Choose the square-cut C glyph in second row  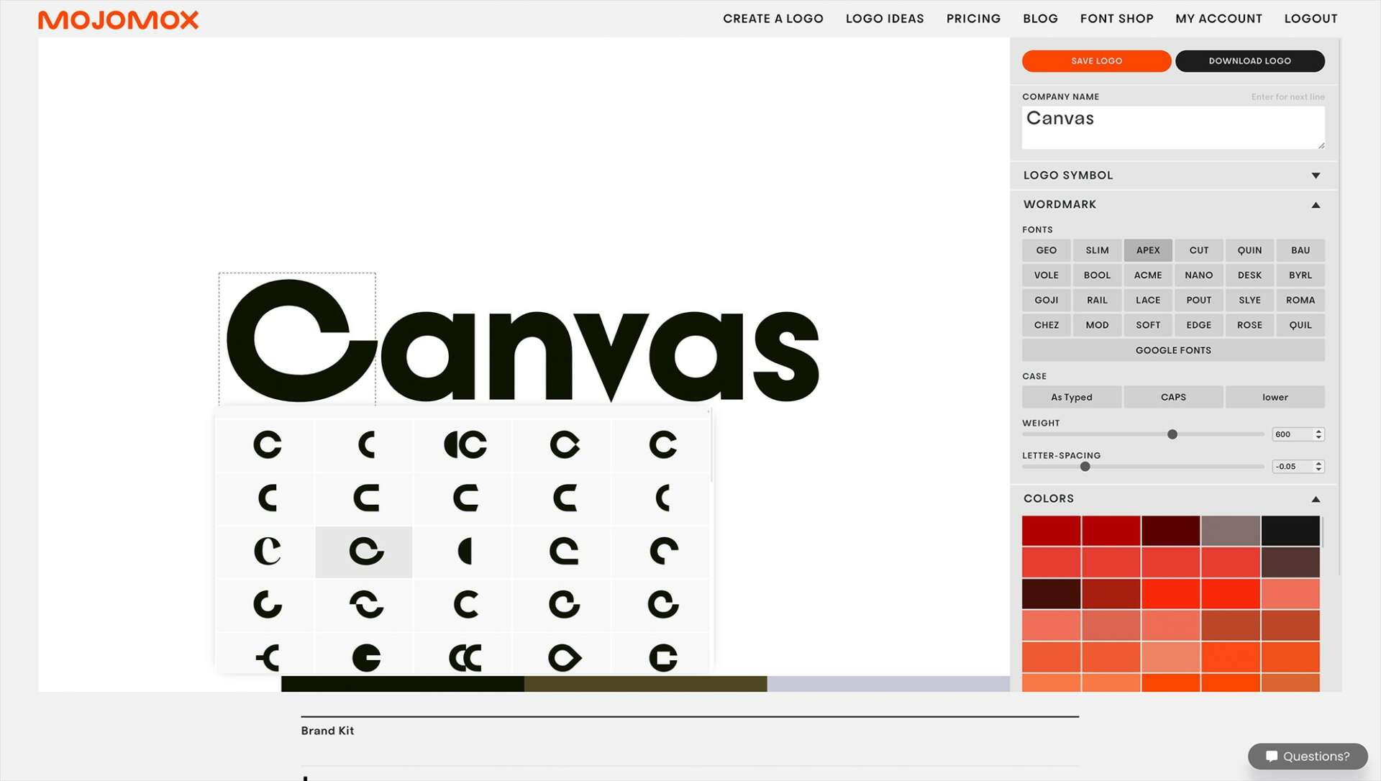tap(365, 498)
